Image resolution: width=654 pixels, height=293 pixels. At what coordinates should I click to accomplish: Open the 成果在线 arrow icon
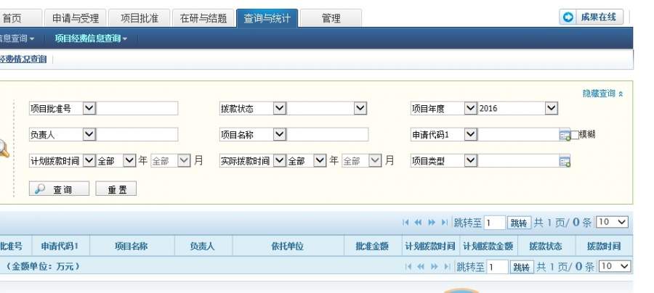point(568,17)
